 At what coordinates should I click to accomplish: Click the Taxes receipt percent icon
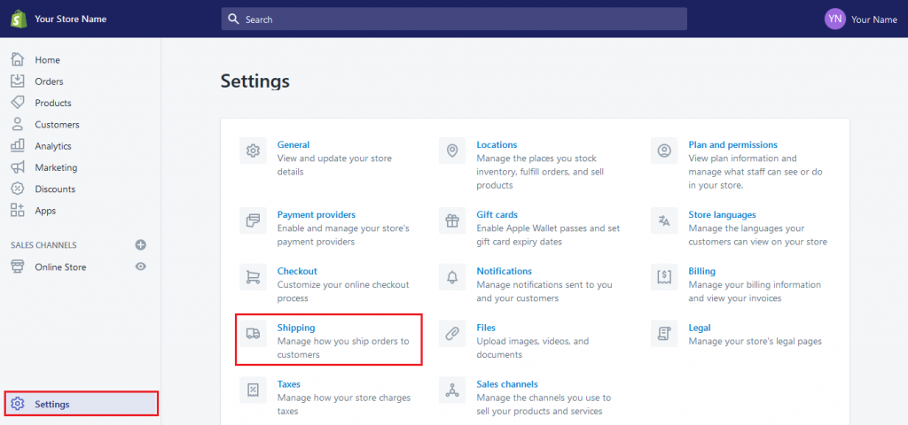tap(253, 390)
